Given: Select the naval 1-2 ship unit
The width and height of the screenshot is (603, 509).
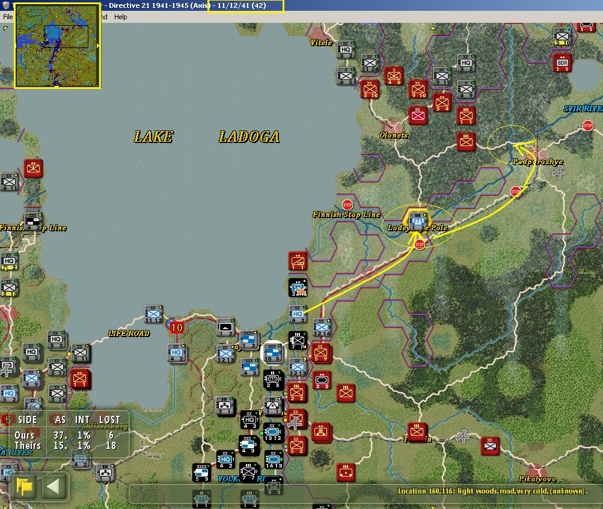Looking at the screenshot, I should click(225, 328).
